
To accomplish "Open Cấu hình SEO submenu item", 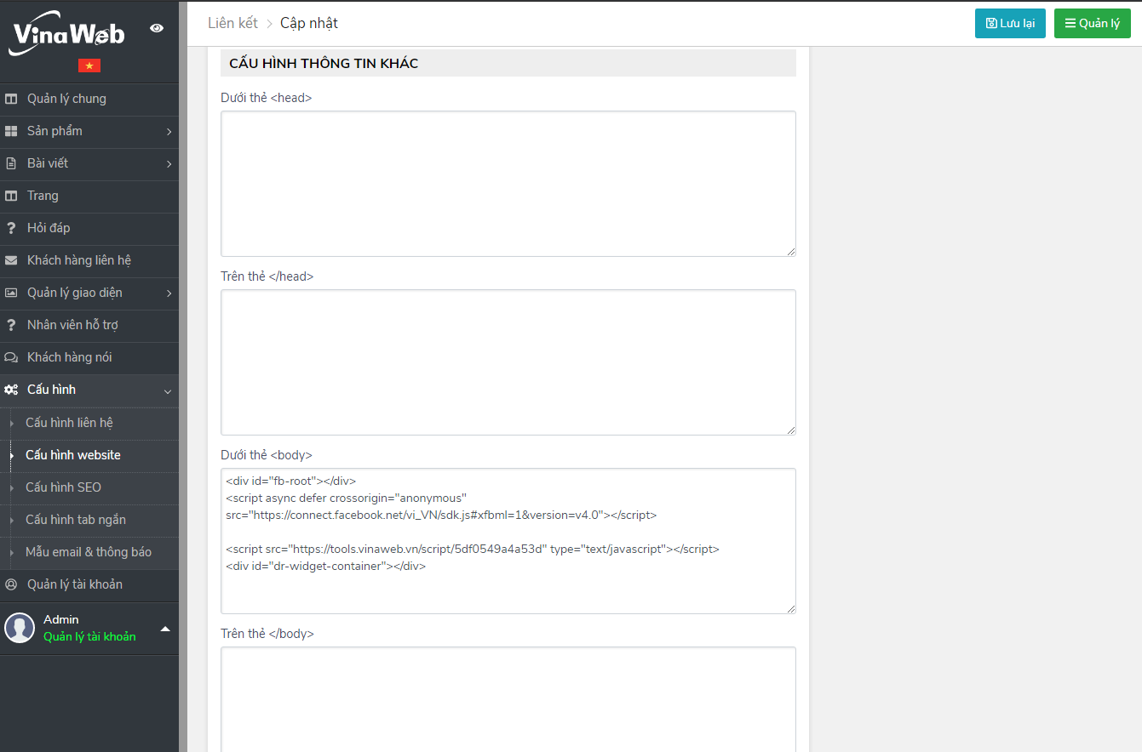I will (x=63, y=487).
